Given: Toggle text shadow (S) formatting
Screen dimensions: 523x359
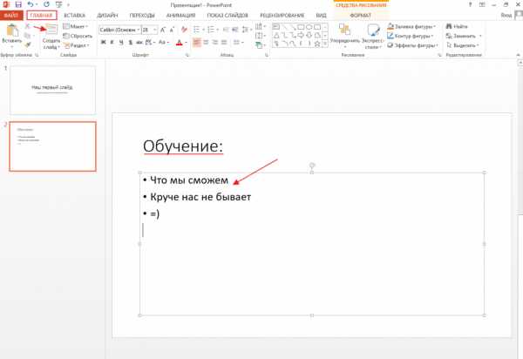Looking at the screenshot, I should pos(130,43).
